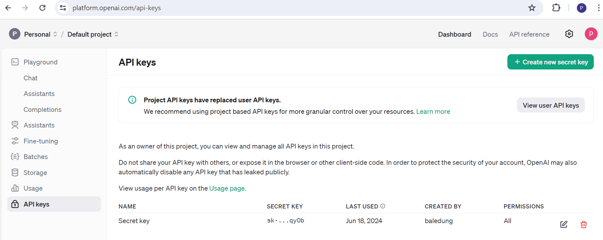
Task: Click the site information icon in address bar
Action: tap(63, 8)
